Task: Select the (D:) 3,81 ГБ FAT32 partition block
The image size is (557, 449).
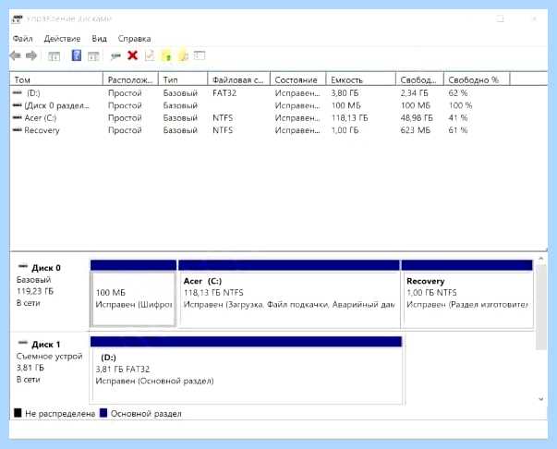Action: (x=247, y=370)
